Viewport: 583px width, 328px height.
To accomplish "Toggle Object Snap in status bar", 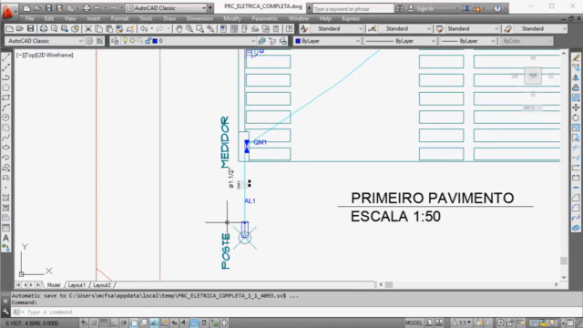I will click(134, 323).
